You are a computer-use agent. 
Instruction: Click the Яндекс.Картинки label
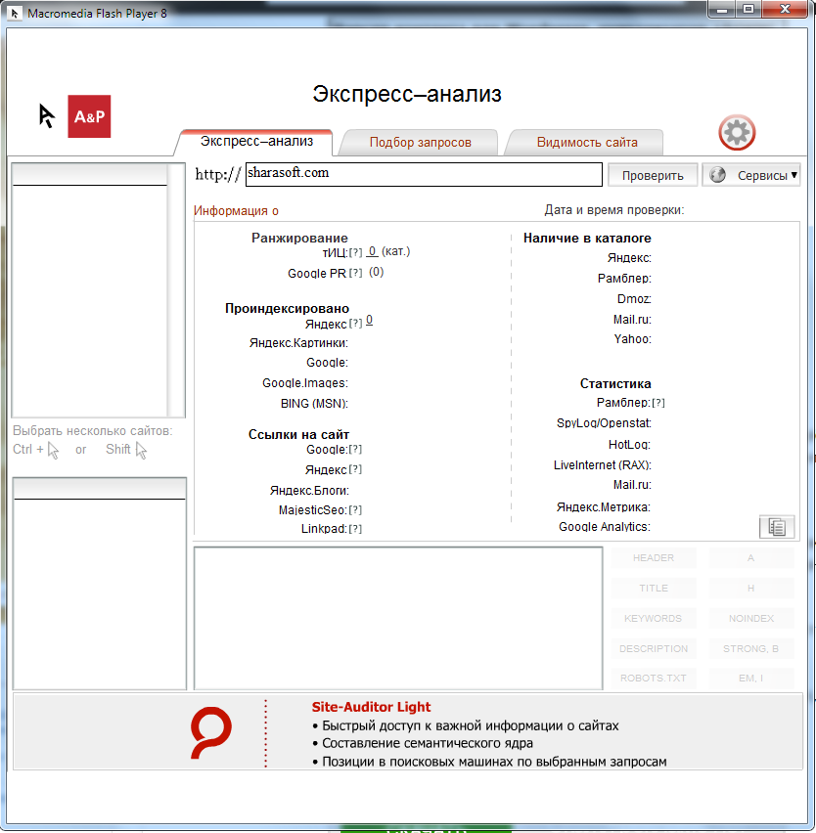point(298,343)
